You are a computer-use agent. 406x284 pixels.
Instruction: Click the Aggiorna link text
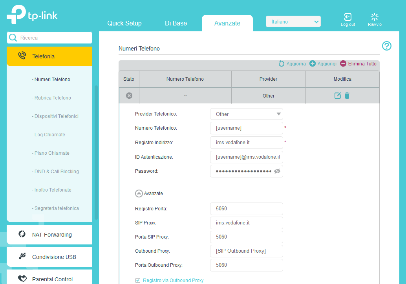pos(296,63)
